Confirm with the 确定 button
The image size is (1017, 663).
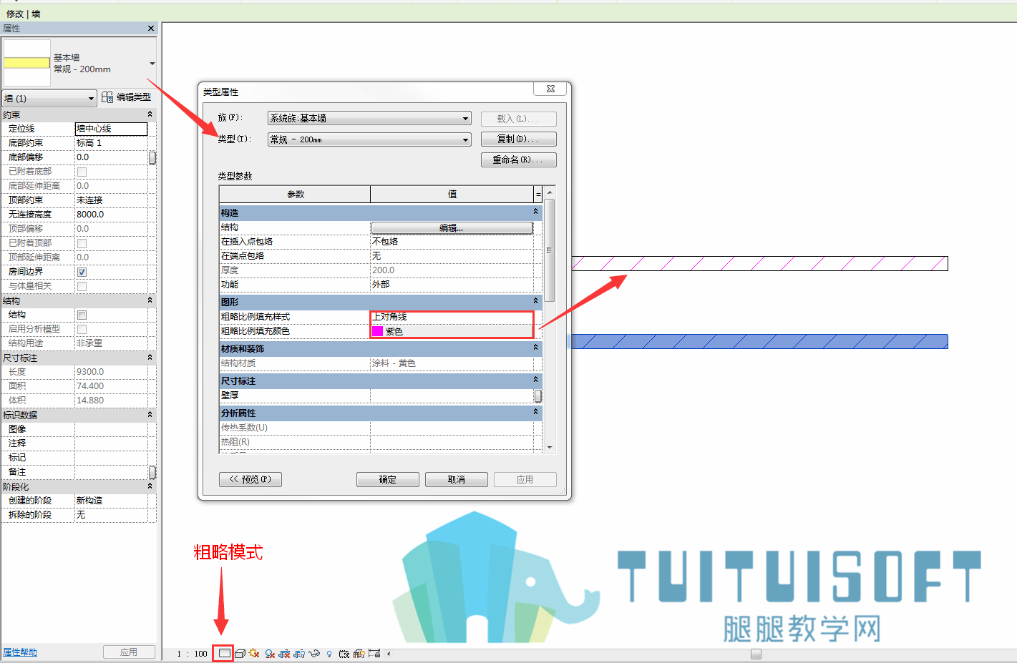click(387, 479)
